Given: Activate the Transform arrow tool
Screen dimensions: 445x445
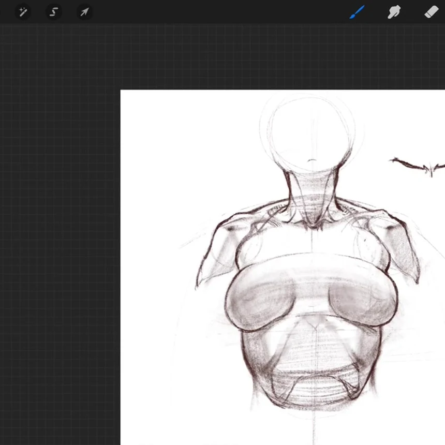Looking at the screenshot, I should (84, 12).
